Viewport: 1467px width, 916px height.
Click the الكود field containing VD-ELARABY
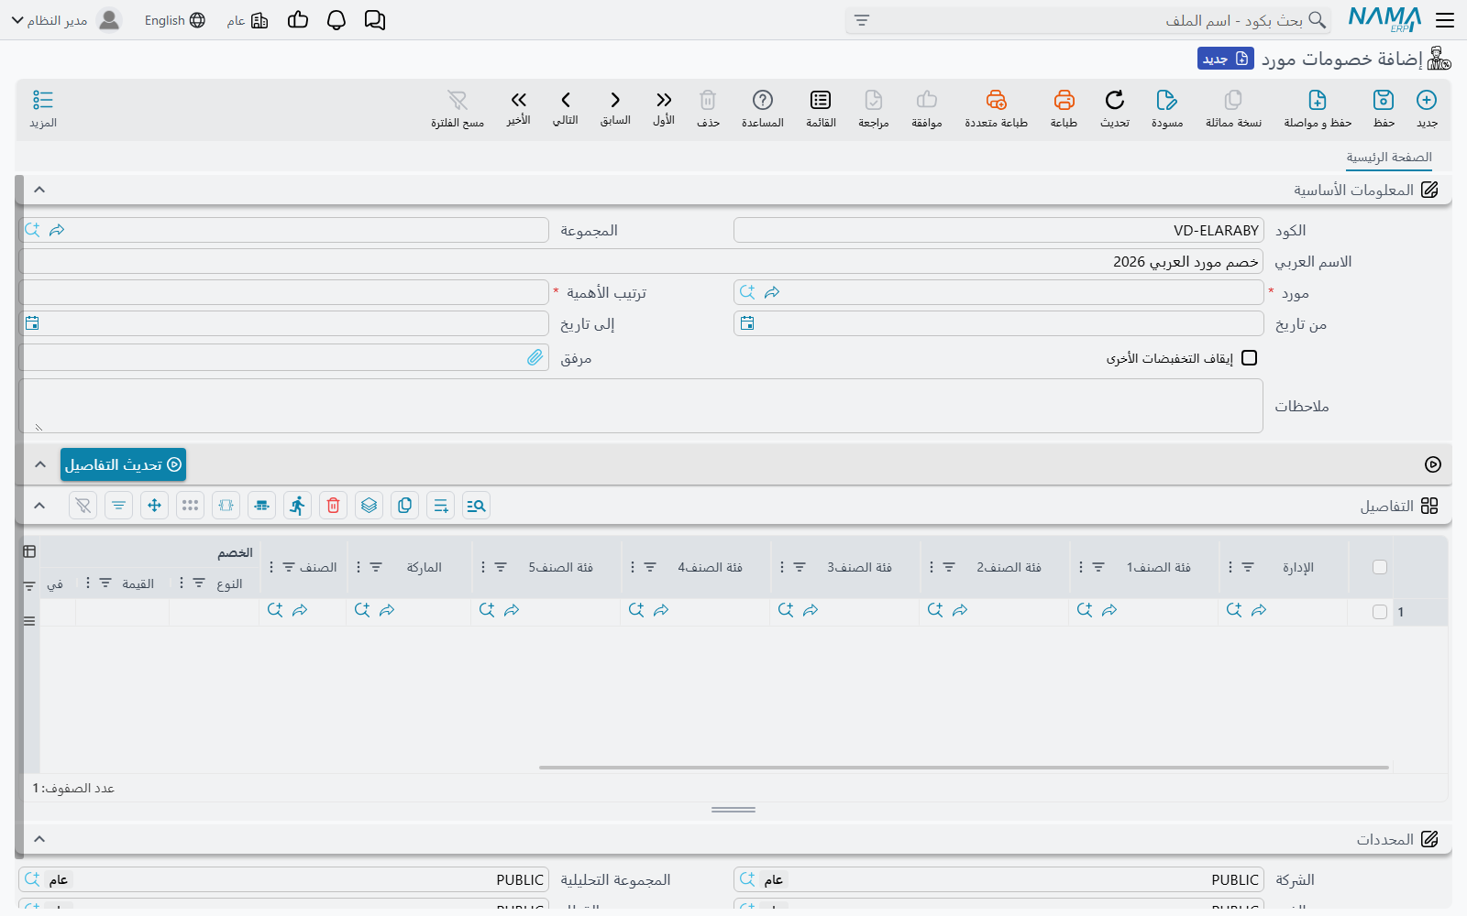pyautogui.click(x=998, y=230)
